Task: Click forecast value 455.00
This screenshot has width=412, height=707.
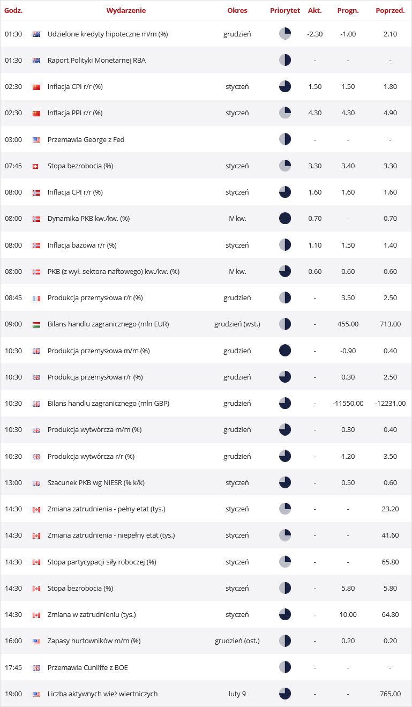Action: click(348, 324)
